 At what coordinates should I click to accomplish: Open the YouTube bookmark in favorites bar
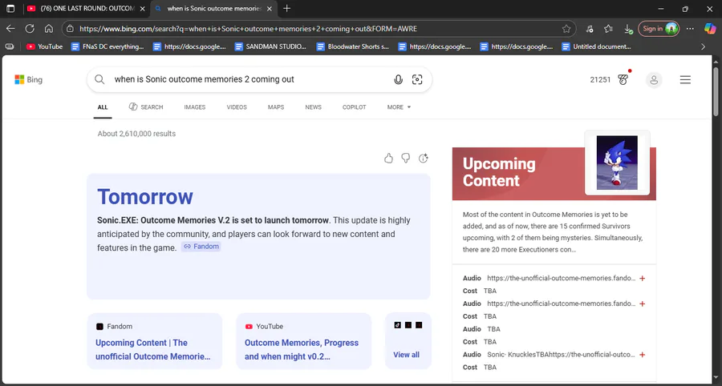(44, 46)
